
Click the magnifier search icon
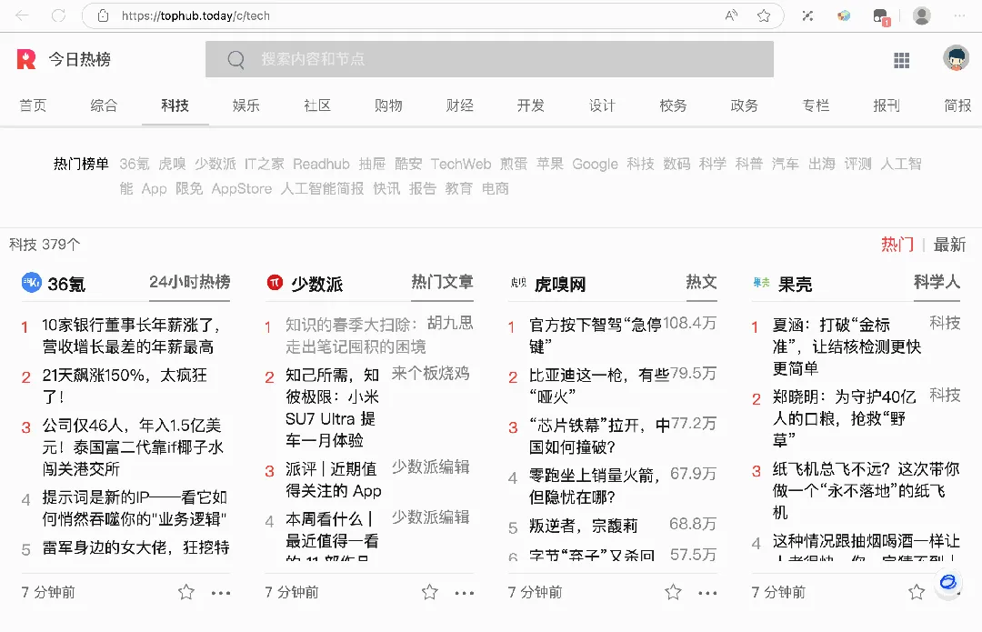(x=236, y=59)
